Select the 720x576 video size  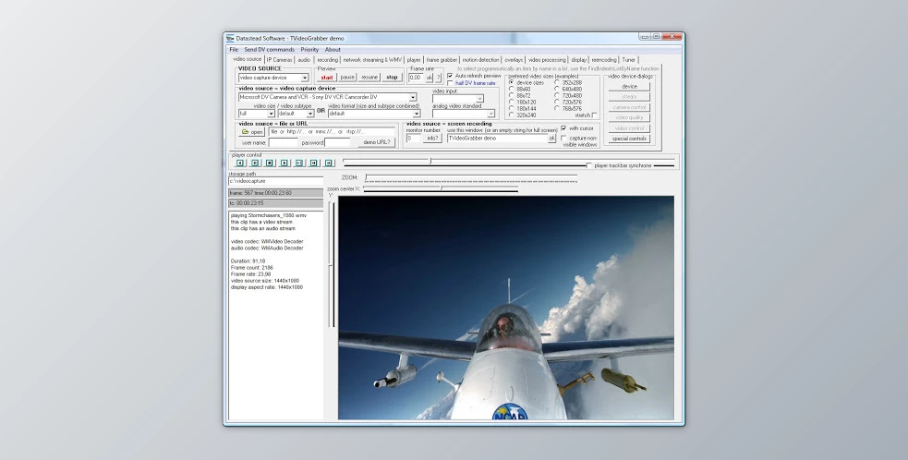(557, 102)
